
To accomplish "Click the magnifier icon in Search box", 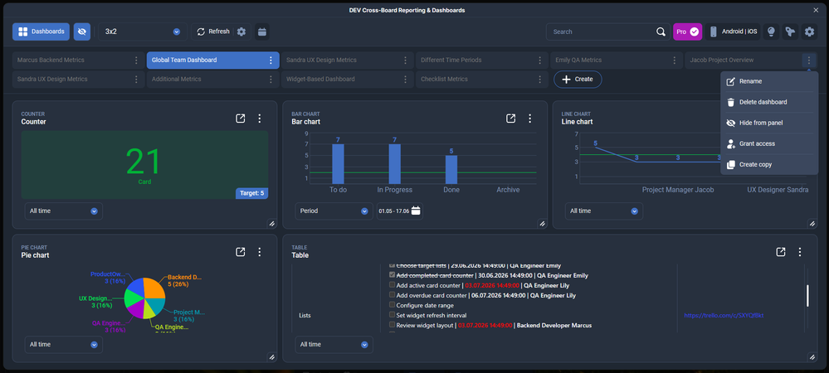I will (661, 31).
